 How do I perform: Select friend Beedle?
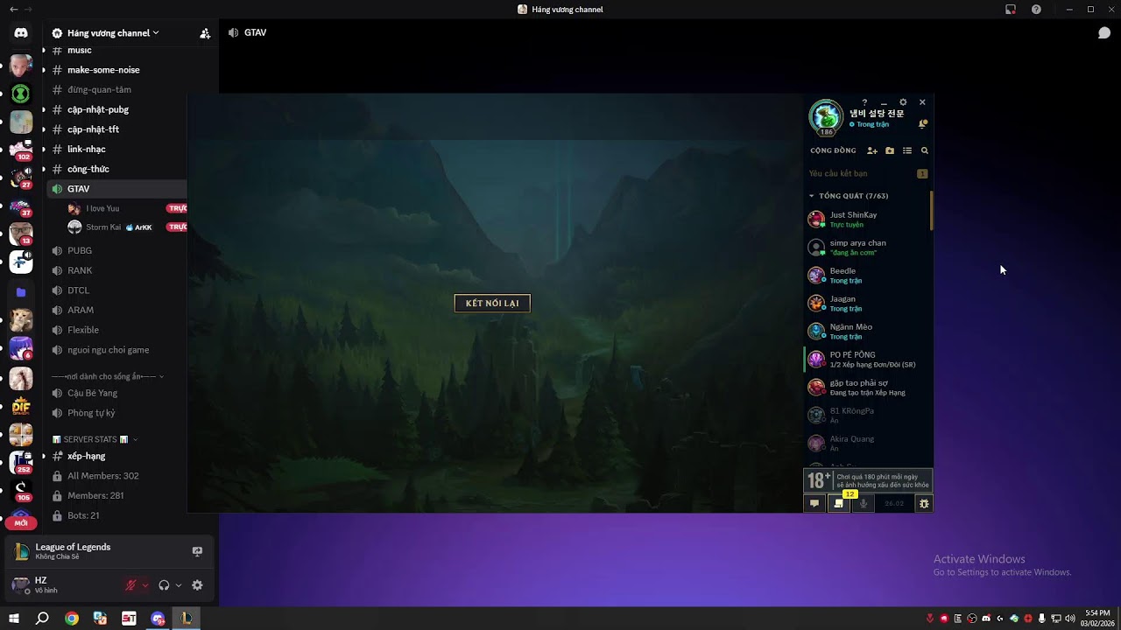867,276
